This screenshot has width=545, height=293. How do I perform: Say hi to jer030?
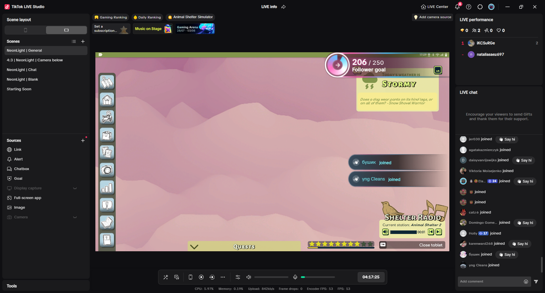point(507,139)
